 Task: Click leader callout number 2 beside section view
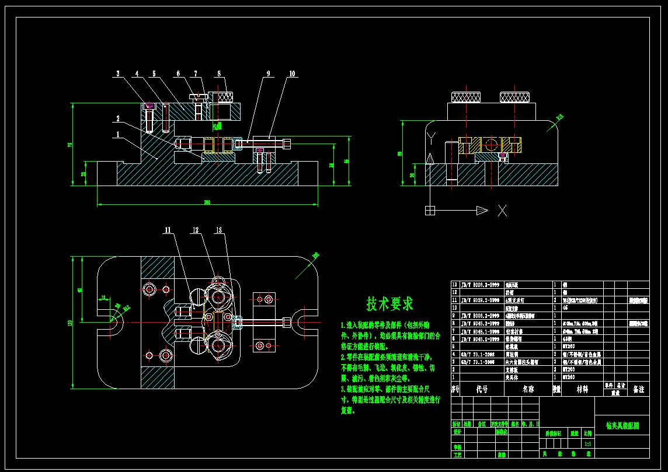[118, 119]
